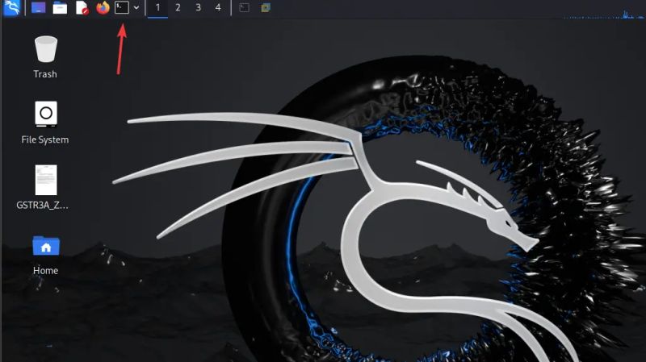Switch to workspace 3
The image size is (646, 362).
click(198, 8)
